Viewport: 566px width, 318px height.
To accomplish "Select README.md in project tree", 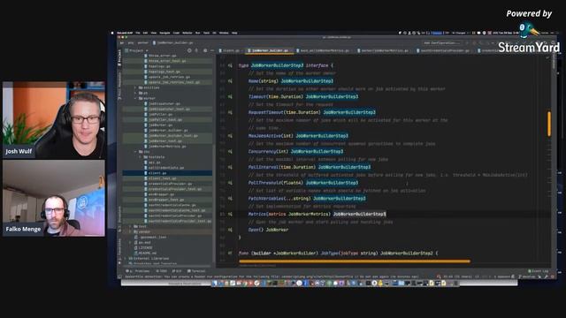I will tap(146, 254).
